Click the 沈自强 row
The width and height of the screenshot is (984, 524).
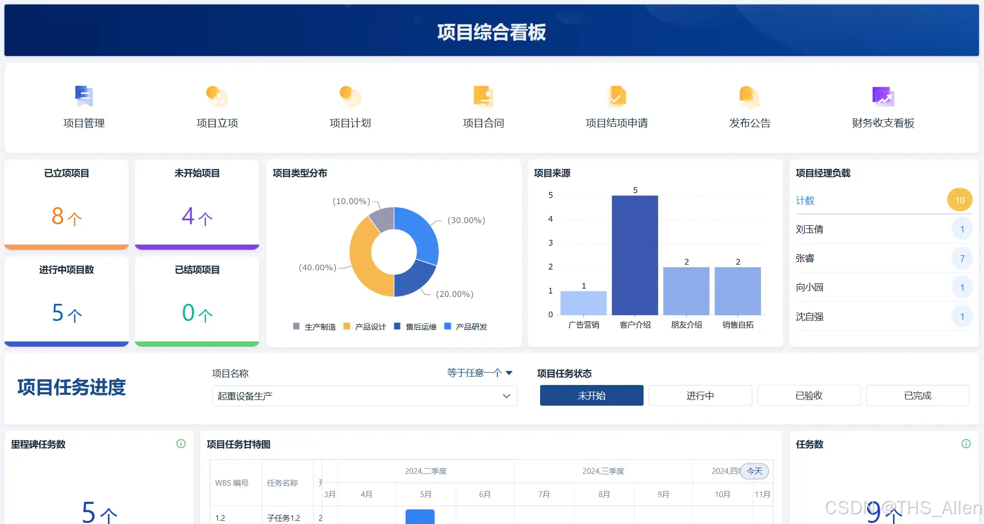coord(884,316)
